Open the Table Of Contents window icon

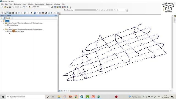(x=55, y=7)
